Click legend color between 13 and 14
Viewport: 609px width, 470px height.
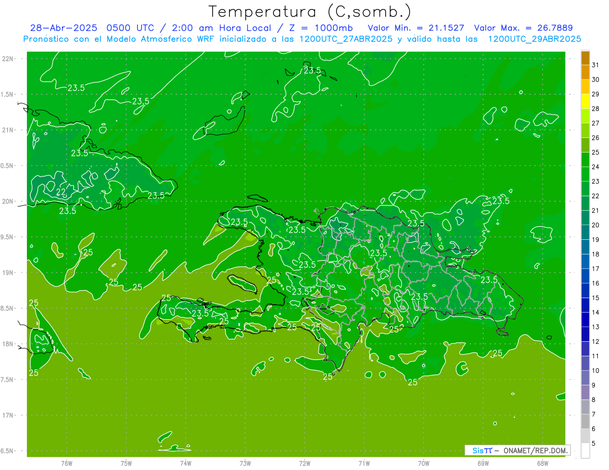pos(586,319)
